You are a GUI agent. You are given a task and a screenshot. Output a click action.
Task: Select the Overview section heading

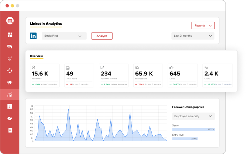(x=36, y=56)
